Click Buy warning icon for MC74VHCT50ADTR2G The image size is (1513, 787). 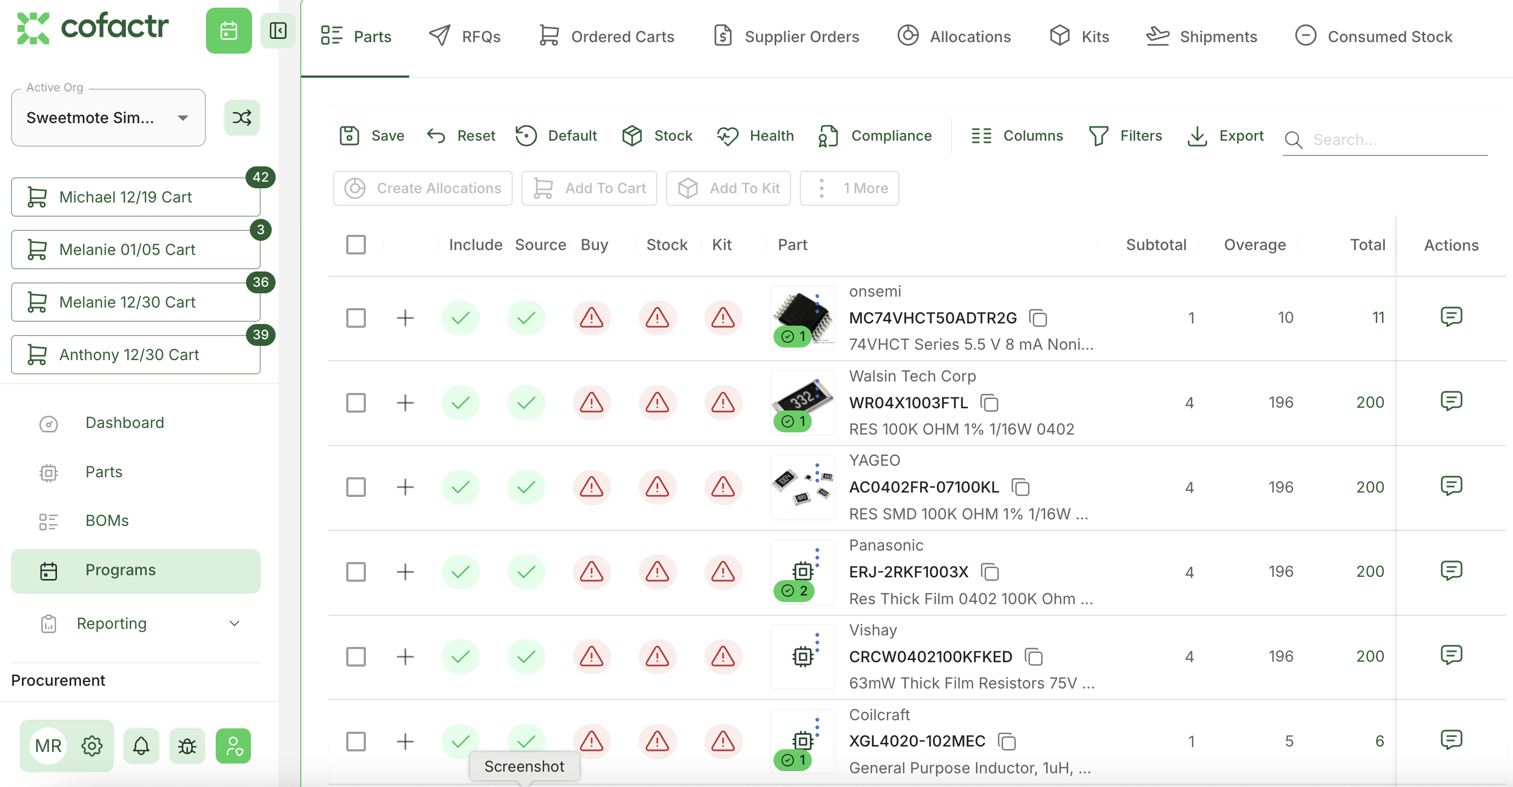pyautogui.click(x=592, y=318)
